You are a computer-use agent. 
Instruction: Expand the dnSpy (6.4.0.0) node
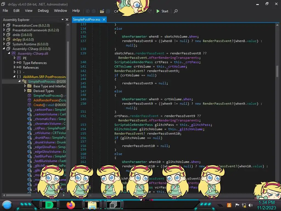click(x=4, y=39)
